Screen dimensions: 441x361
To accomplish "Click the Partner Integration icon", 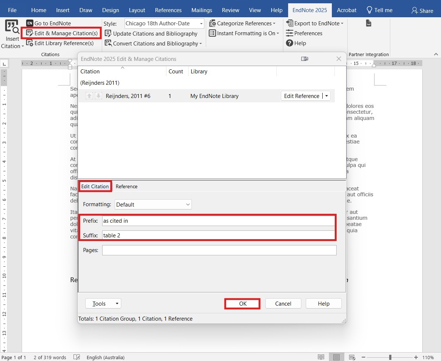I will pyautogui.click(x=369, y=23).
